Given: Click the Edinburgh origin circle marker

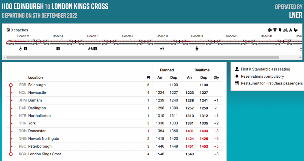Looking at the screenshot, I should pyautogui.click(x=11, y=85).
